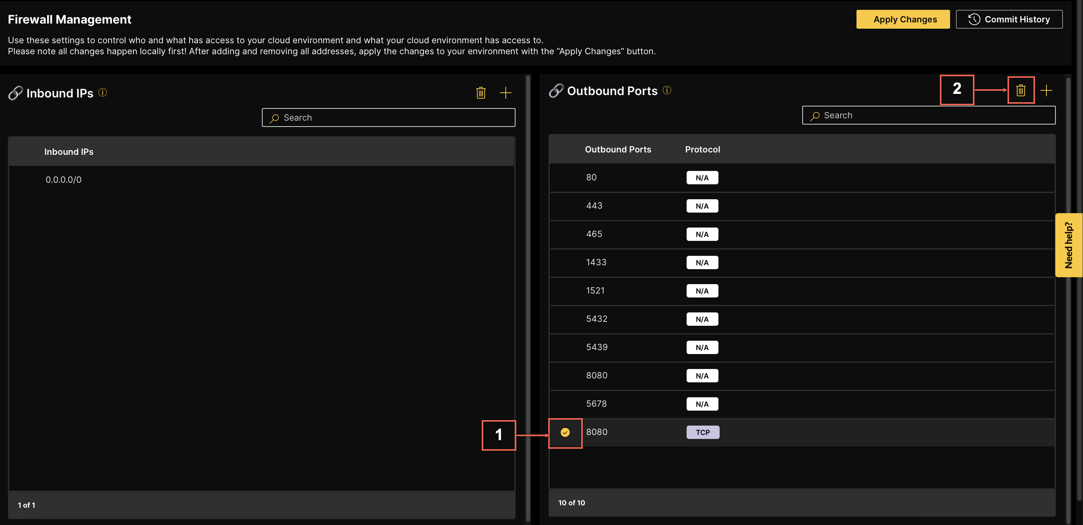This screenshot has height=525, width=1083.
Task: Click the trash icon in Inbound IPs panel
Action: (x=481, y=93)
